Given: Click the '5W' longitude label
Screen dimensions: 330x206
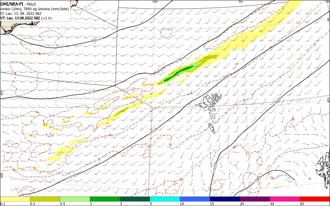Looking at the screenshot, I should [x=241, y=2].
